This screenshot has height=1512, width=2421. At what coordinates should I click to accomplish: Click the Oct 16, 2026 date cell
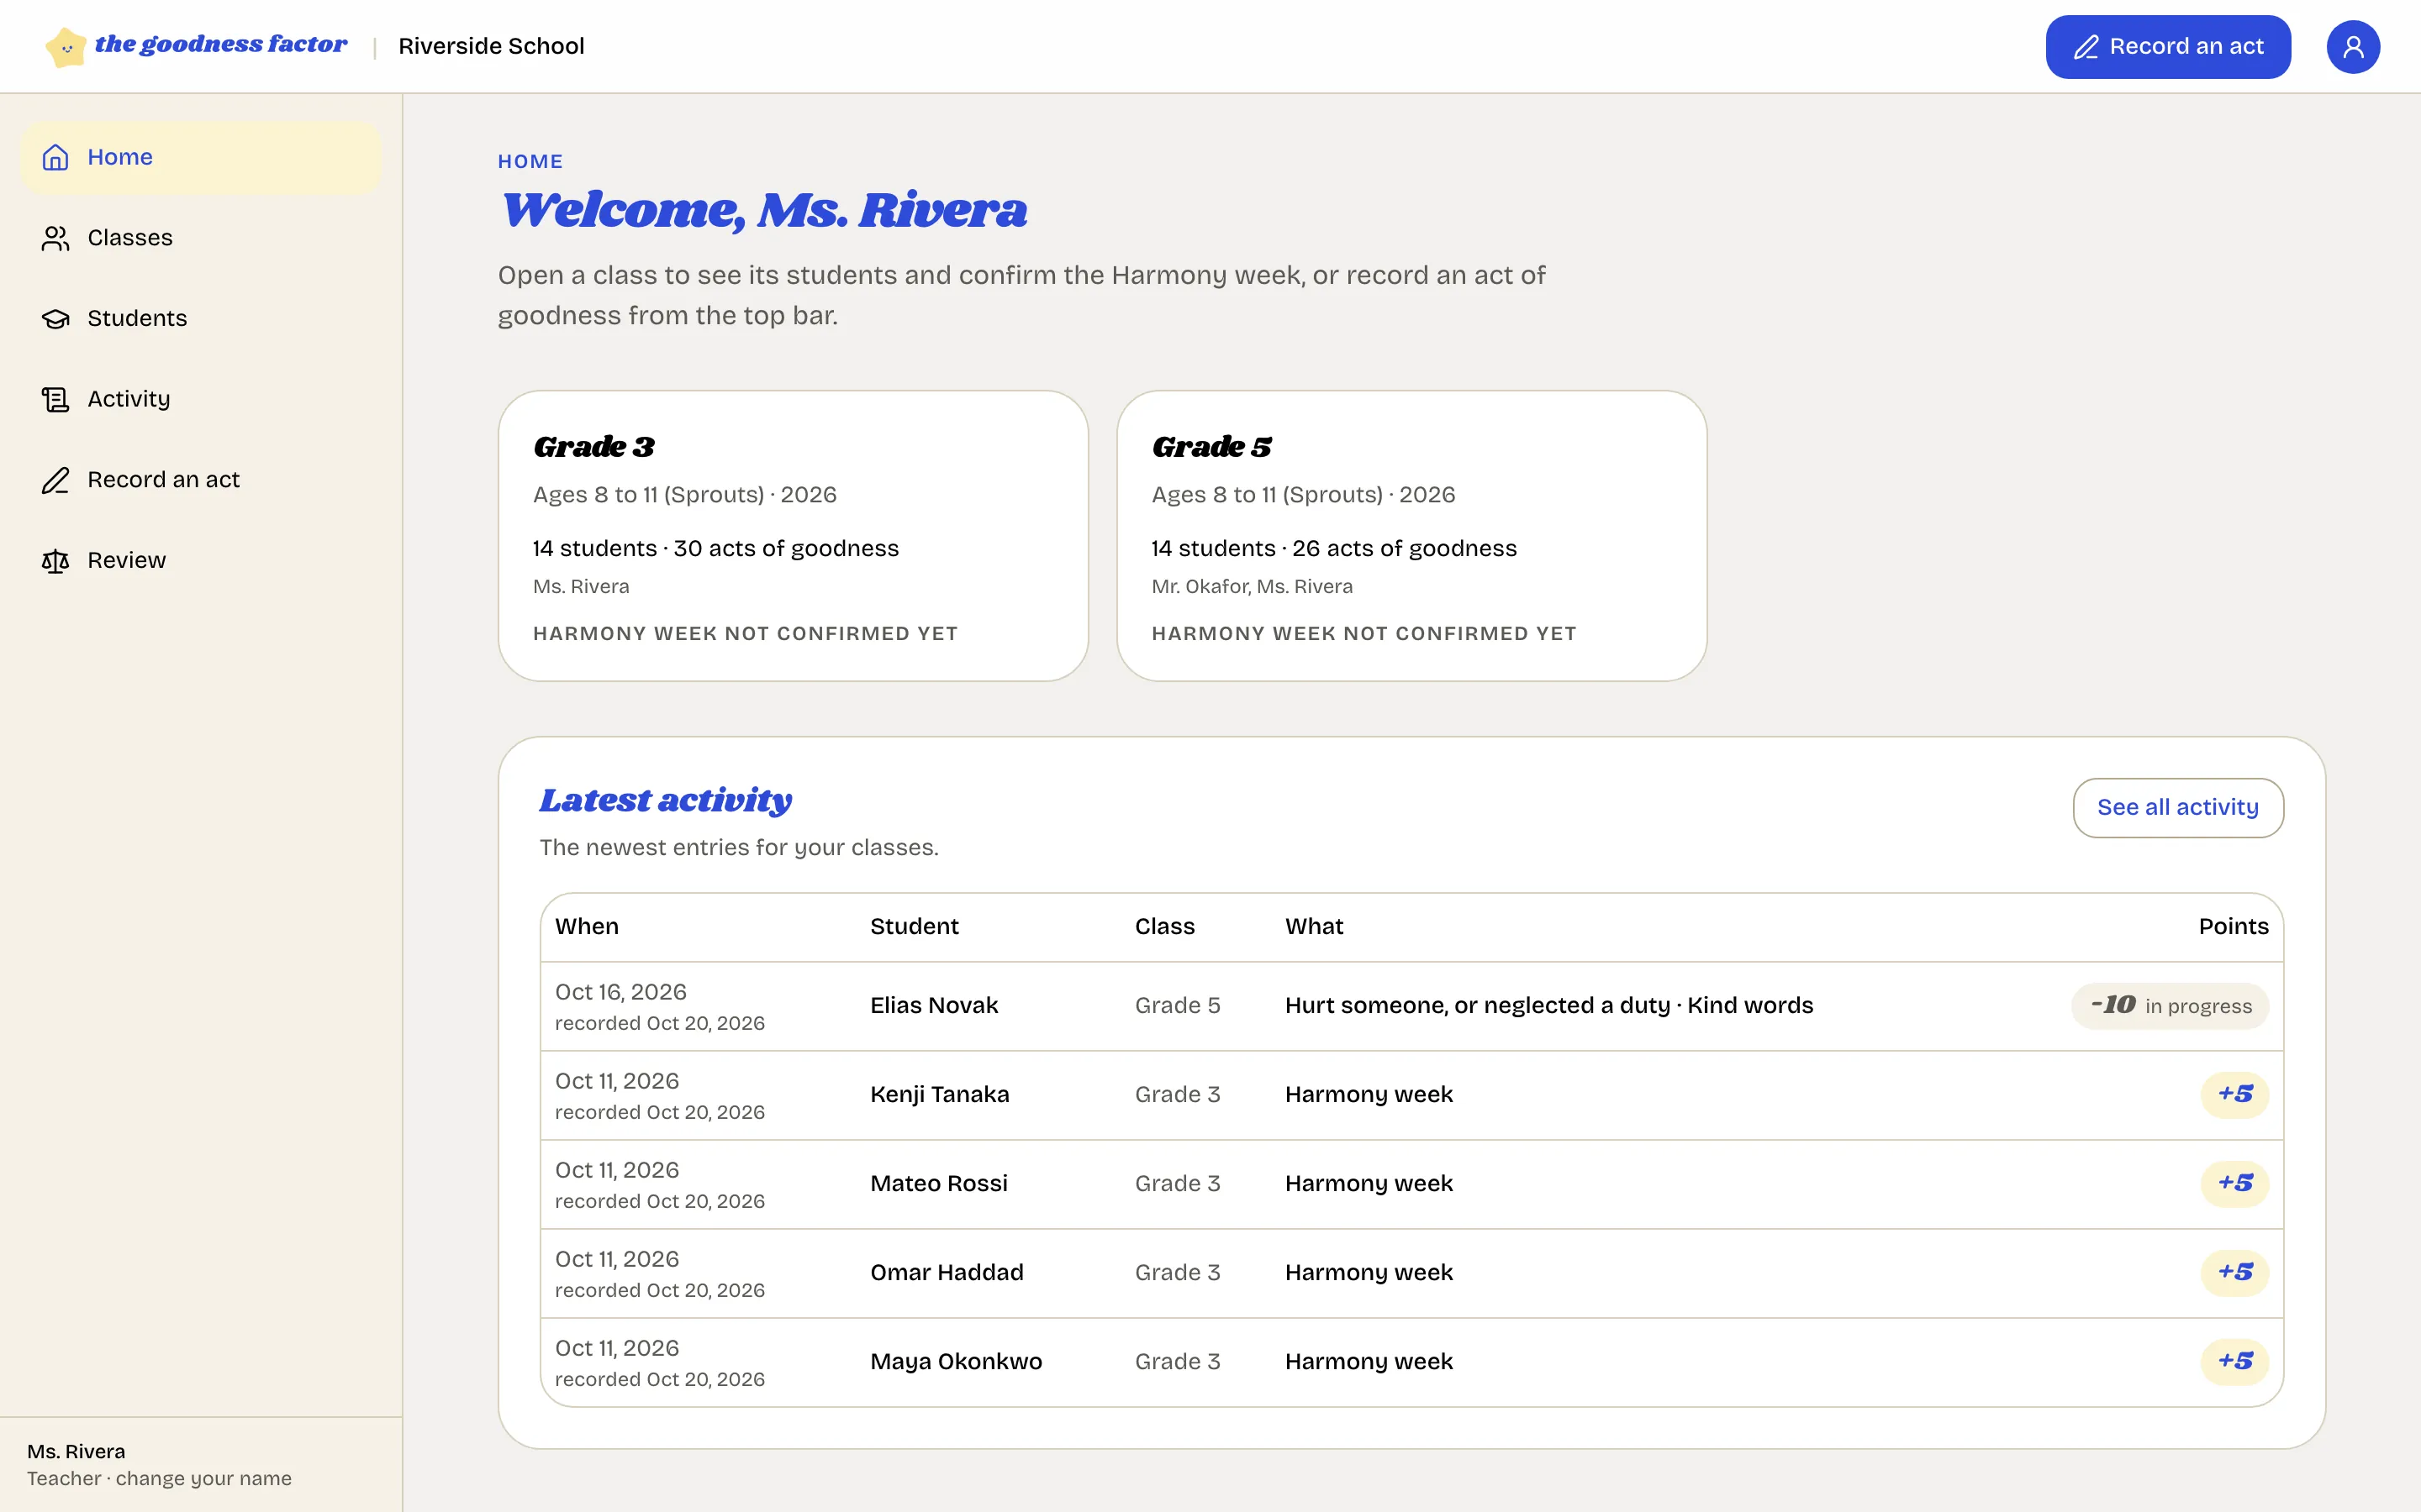[620, 992]
